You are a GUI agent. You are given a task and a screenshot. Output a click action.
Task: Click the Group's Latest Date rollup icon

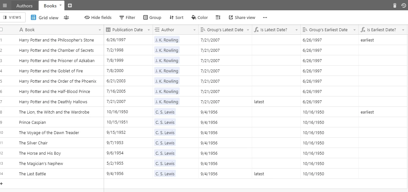[203, 30]
